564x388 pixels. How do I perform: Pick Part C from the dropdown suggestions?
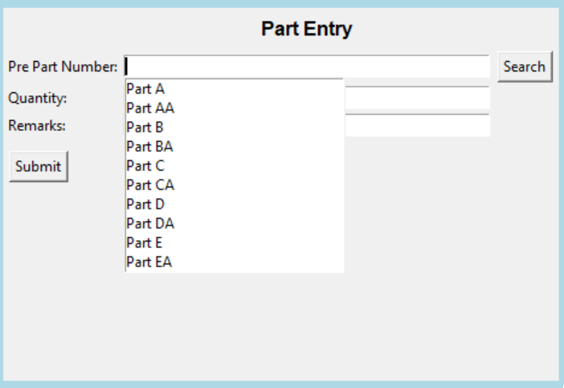(235, 166)
